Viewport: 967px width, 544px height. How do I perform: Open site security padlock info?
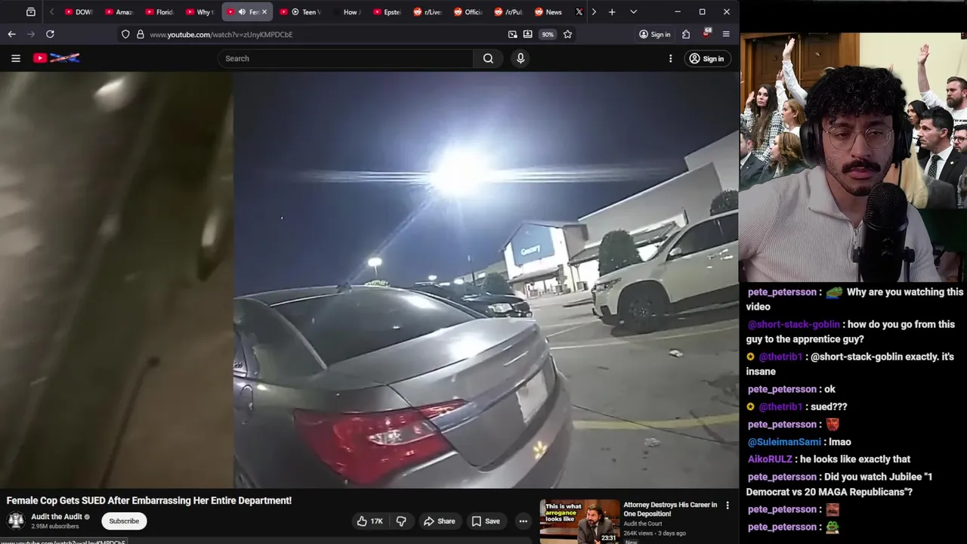(x=140, y=34)
